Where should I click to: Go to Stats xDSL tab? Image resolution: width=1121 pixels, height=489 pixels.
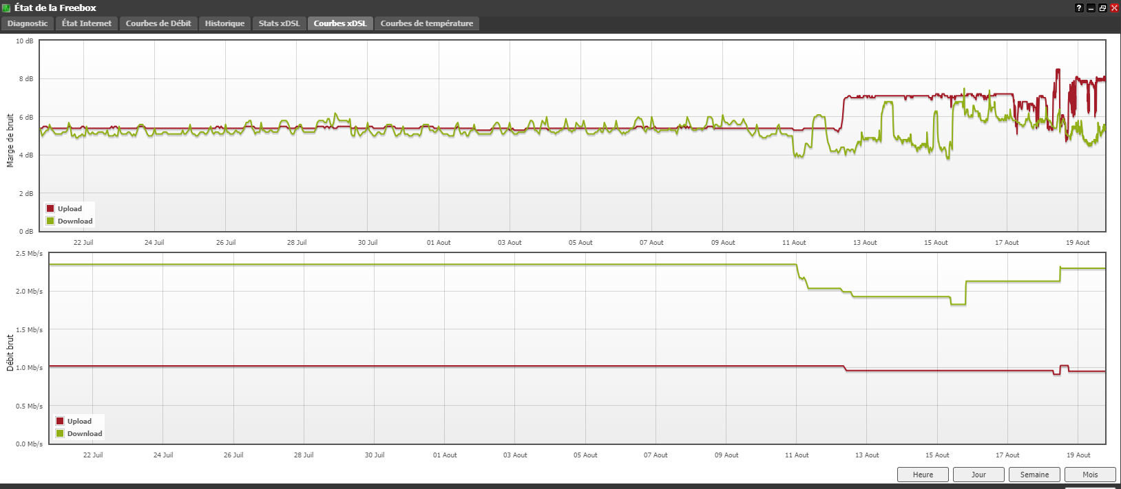click(x=279, y=23)
